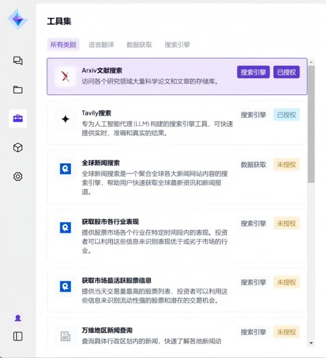This screenshot has width=326, height=358.
Task: Select the 所有类别 tab
Action: coord(63,44)
